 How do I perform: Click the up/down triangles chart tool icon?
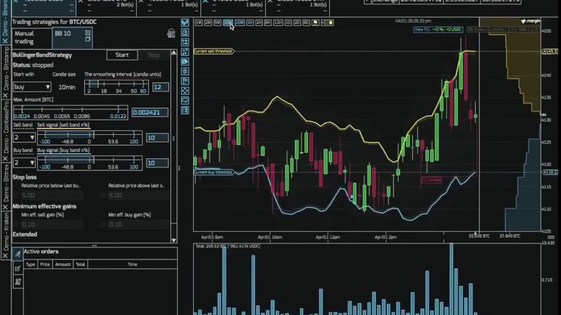click(185, 71)
